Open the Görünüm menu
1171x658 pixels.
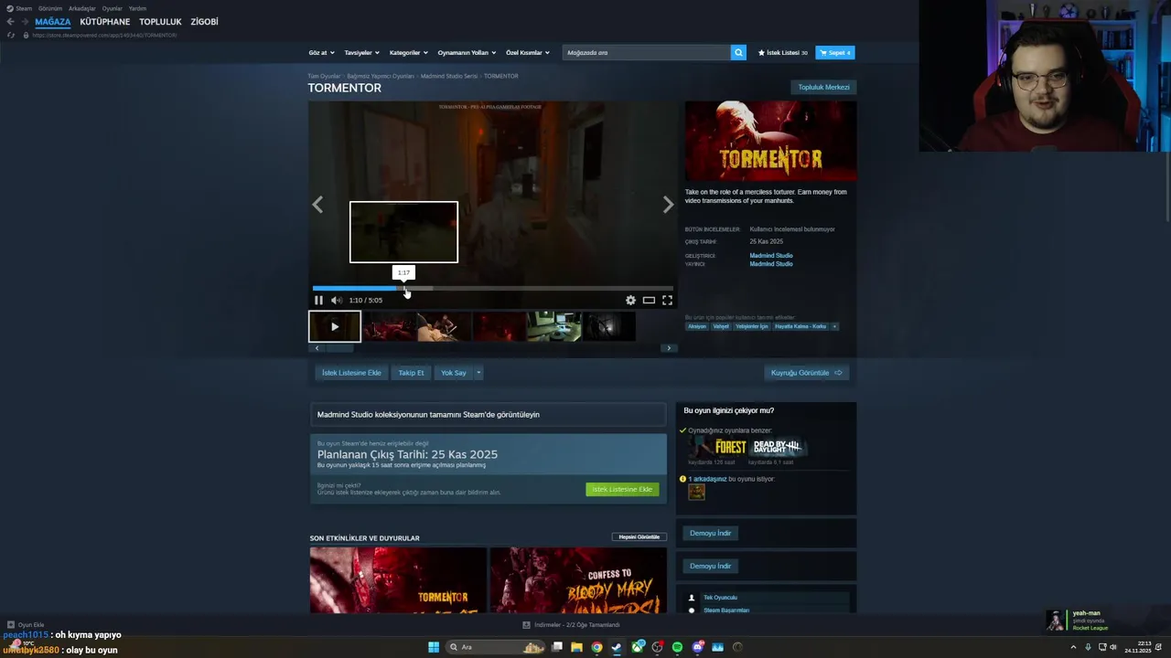(x=50, y=8)
